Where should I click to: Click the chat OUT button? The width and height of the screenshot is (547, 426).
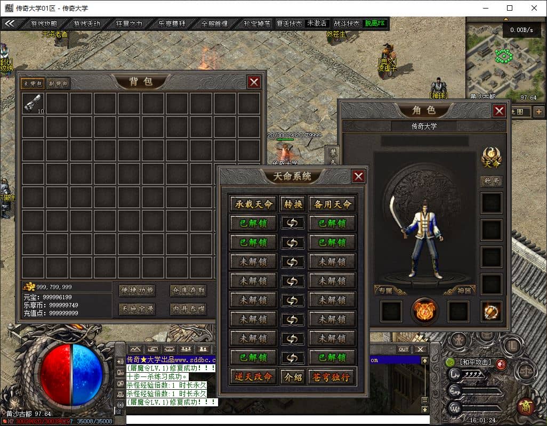point(404,349)
